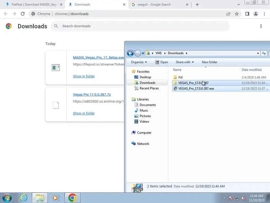Screen dimensions: 270x203
Task: Open Windows Media Player from taskbar
Action: point(56,198)
